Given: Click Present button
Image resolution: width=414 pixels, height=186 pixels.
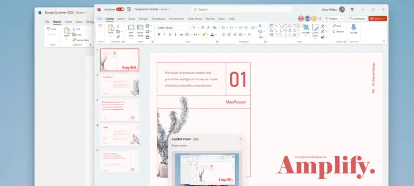Looking at the screenshot, I should (x=331, y=19).
